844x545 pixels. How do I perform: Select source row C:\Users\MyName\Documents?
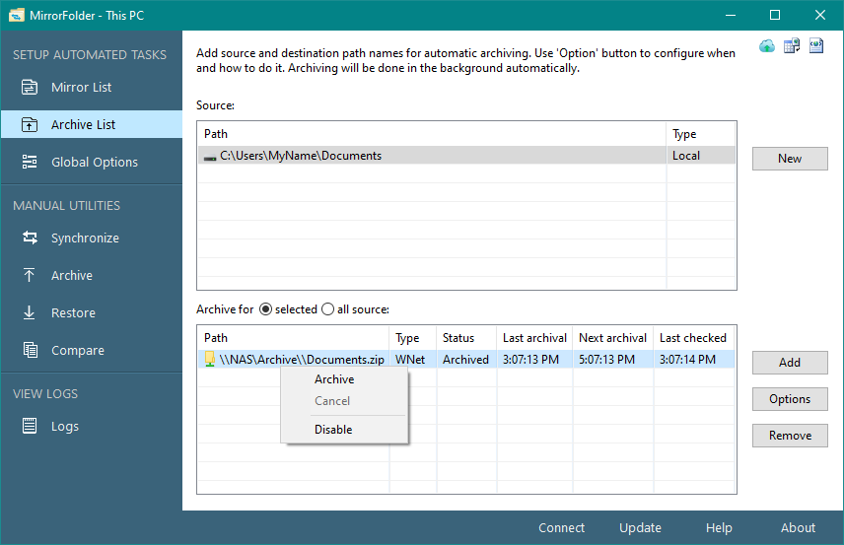coord(466,156)
